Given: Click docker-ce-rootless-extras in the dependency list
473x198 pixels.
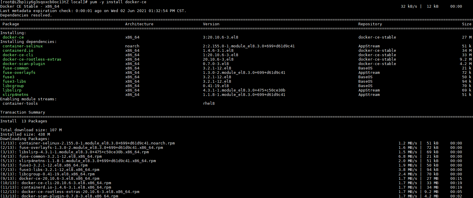Looking at the screenshot, I should (x=32, y=59).
